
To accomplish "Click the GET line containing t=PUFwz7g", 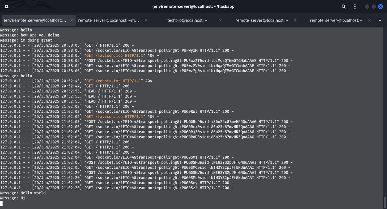I will click(x=145, y=71).
